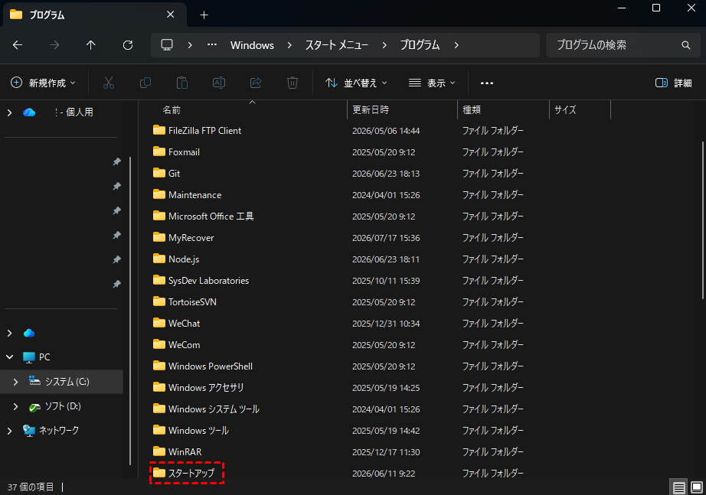Click the システム (C:) drive icon
This screenshot has height=495, width=706.
pyautogui.click(x=34, y=381)
